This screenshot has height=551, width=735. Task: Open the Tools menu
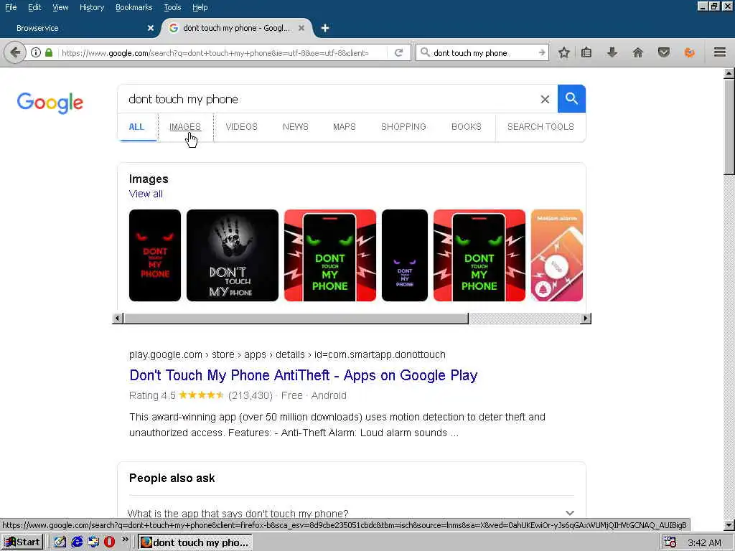(x=172, y=7)
